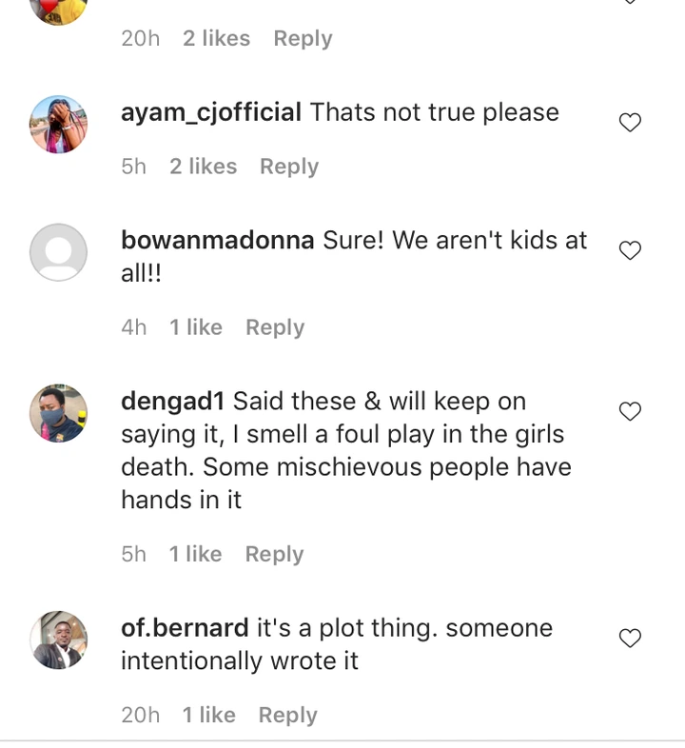Open ayam_cjofficial username link
Viewport: 685px width, 748px height.
pos(211,112)
